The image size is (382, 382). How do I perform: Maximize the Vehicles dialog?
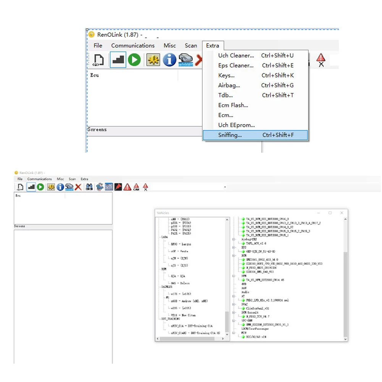click(330, 213)
